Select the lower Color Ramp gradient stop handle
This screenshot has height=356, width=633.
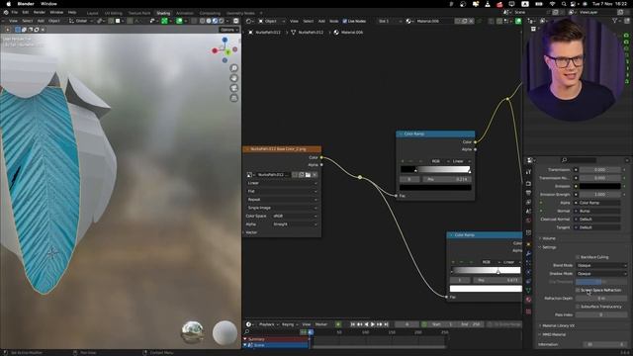pyautogui.click(x=498, y=272)
